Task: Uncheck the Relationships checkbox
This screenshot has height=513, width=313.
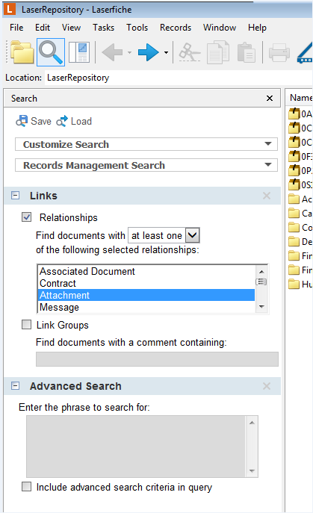Action: [x=27, y=217]
